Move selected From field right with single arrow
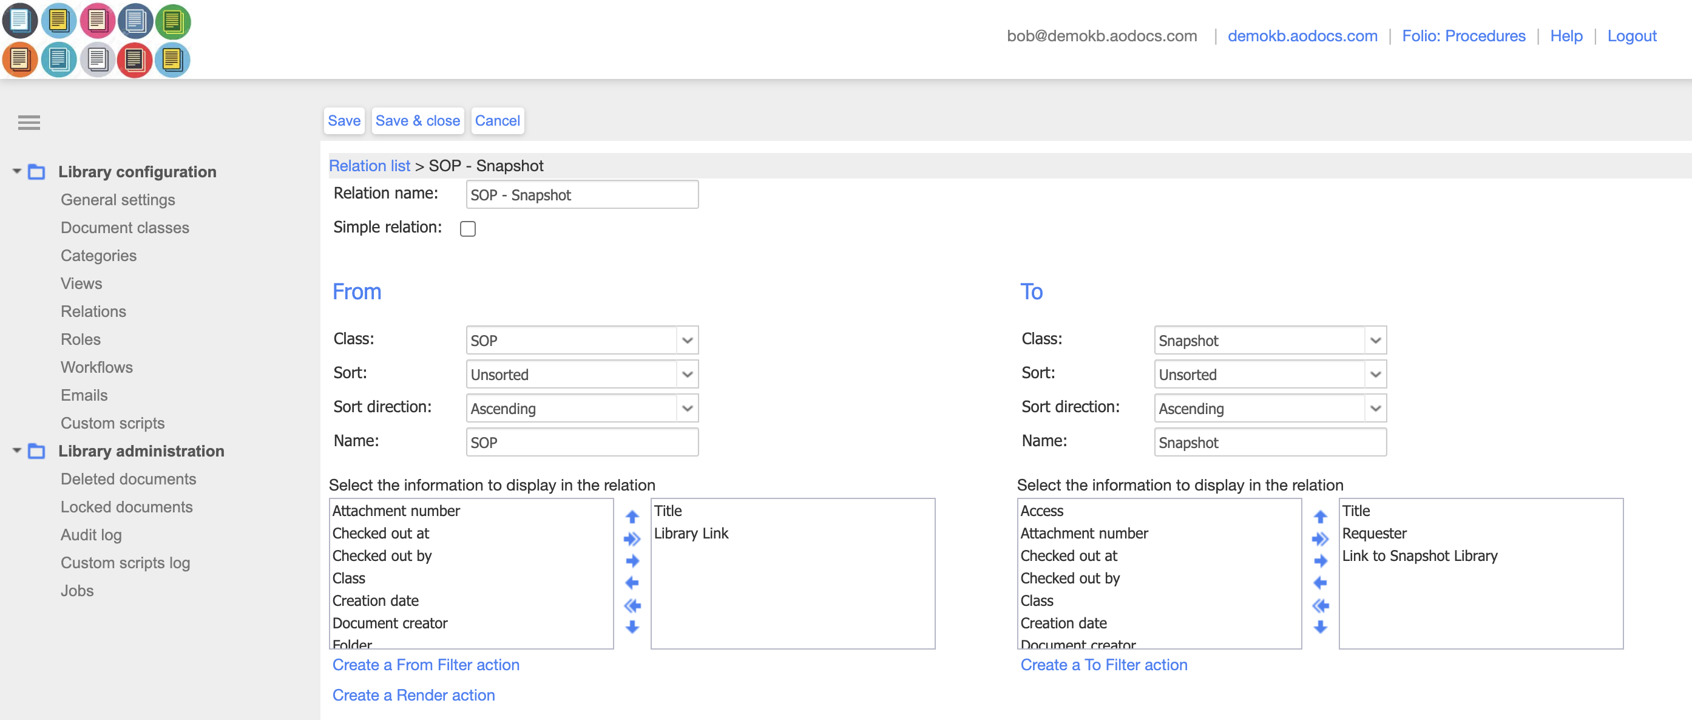The image size is (1692, 720). click(x=631, y=560)
